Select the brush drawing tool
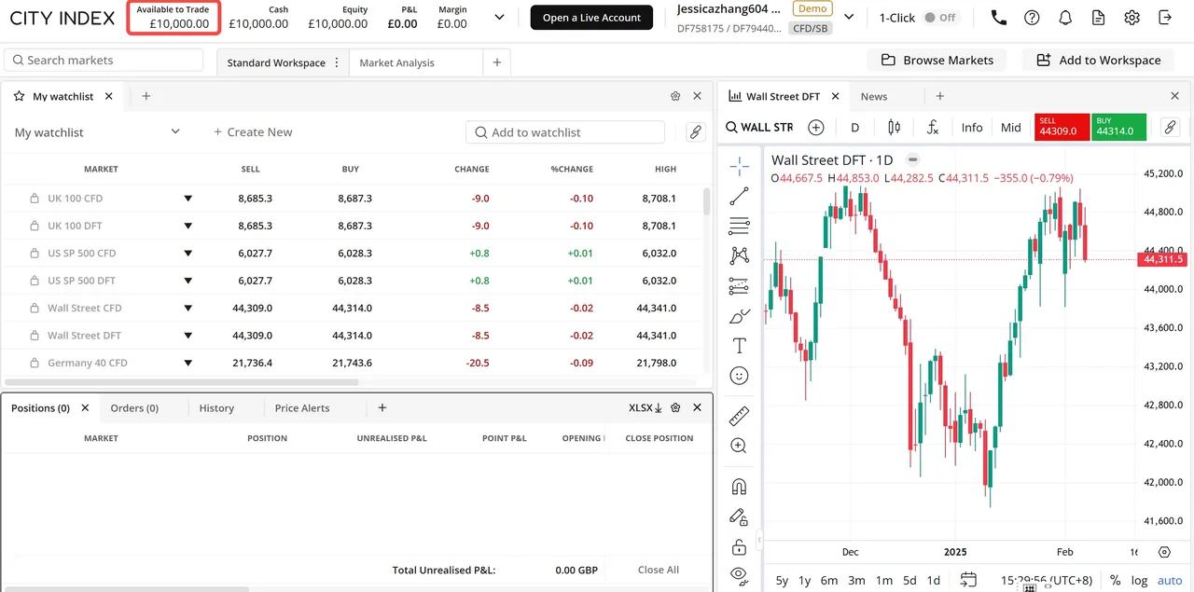The height and width of the screenshot is (592, 1194). [x=739, y=316]
